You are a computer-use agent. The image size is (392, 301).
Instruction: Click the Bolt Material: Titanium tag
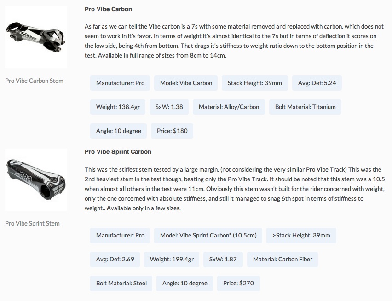coord(305,107)
